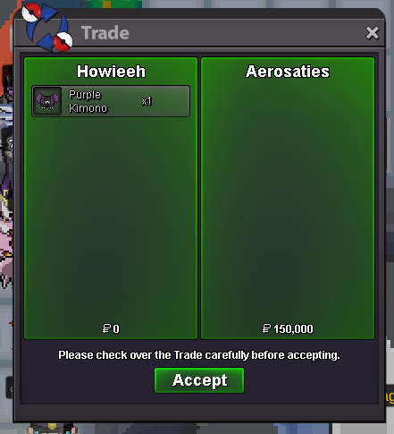Click the Purple Kimono item thumbnail icon
This screenshot has width=394, height=434.
coord(47,101)
